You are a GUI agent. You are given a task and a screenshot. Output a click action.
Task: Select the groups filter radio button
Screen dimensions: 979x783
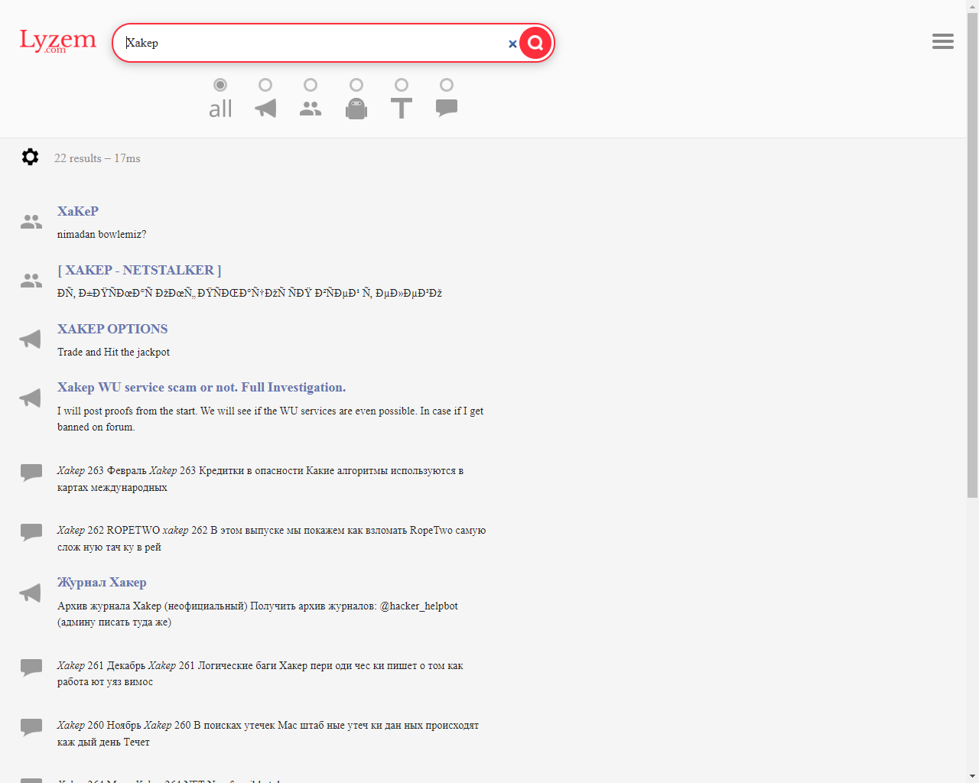click(x=311, y=85)
